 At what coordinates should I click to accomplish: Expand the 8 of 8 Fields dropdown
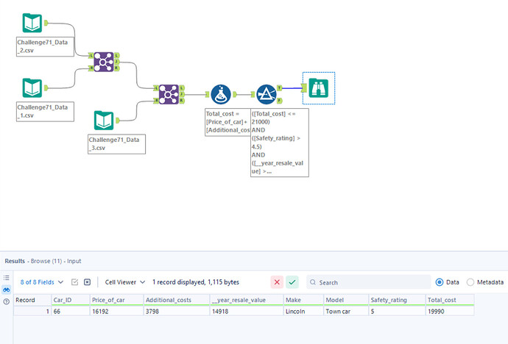coord(42,282)
